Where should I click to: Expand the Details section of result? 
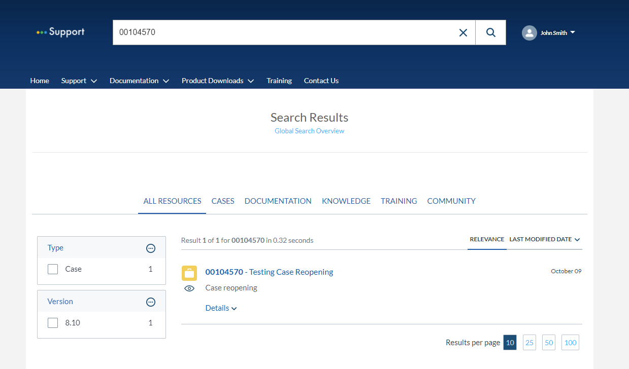[x=221, y=308]
